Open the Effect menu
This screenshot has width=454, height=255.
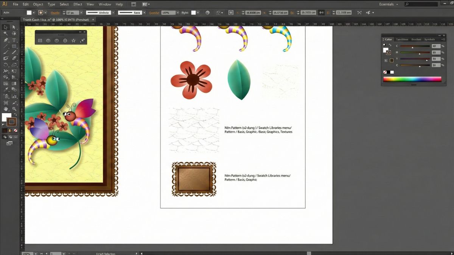(78, 4)
